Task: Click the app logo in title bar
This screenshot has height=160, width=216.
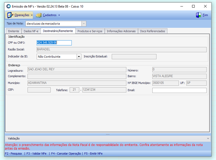Action: point(9,6)
